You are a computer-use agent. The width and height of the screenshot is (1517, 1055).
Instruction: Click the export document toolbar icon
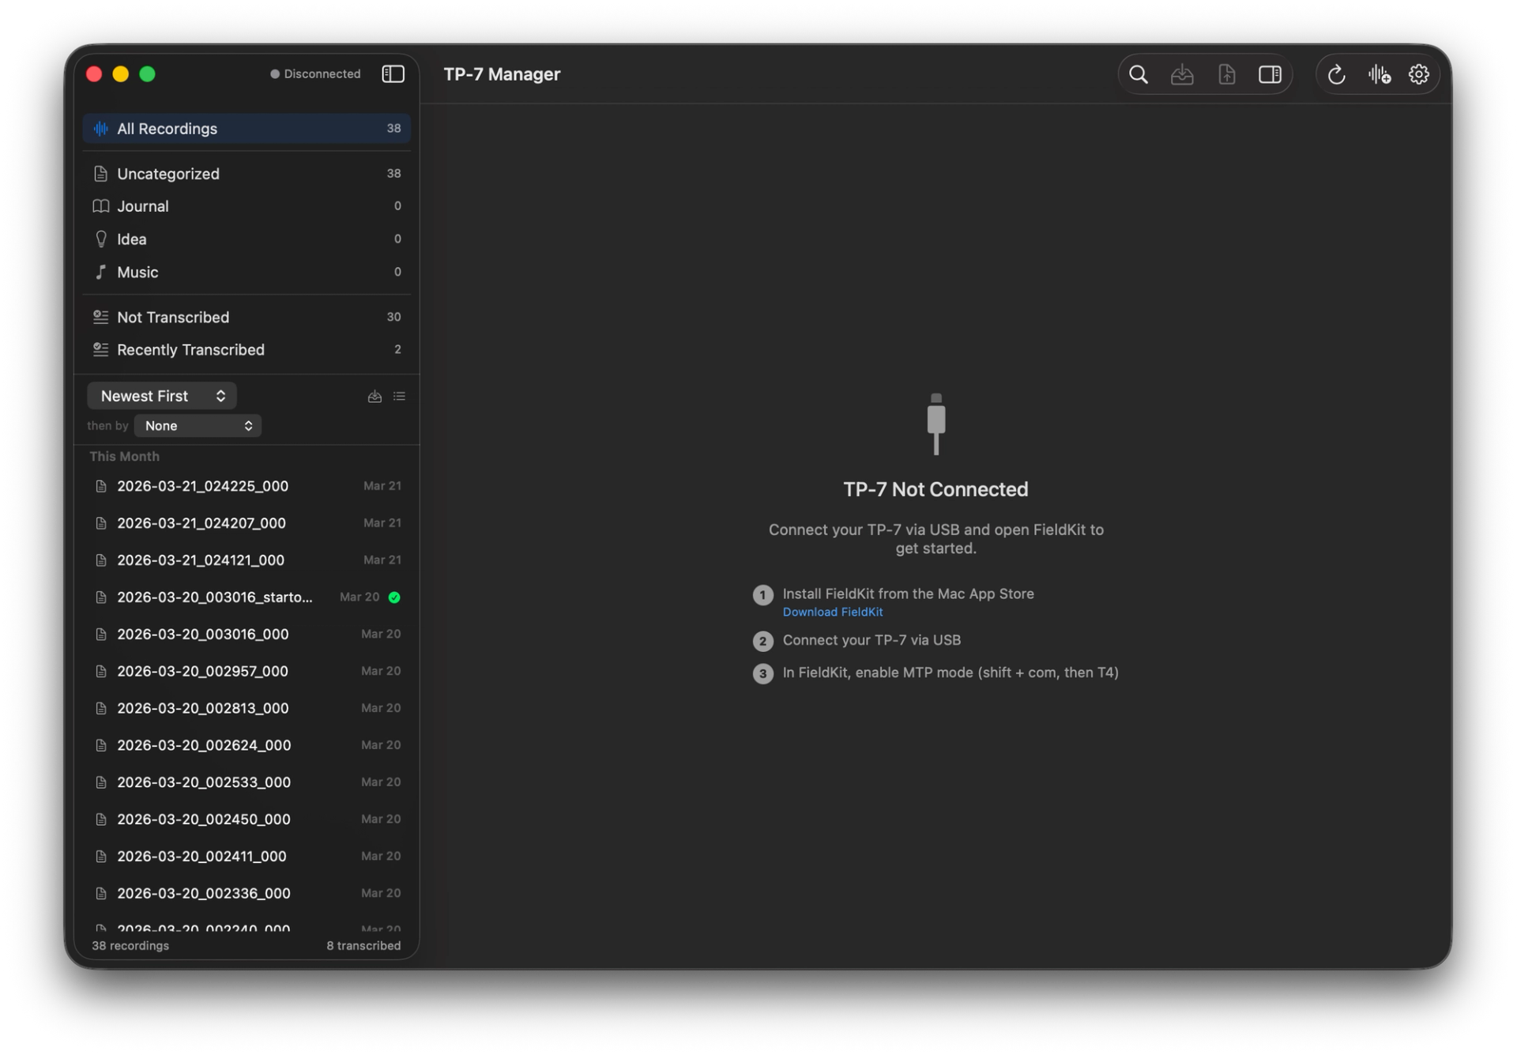(x=1226, y=74)
